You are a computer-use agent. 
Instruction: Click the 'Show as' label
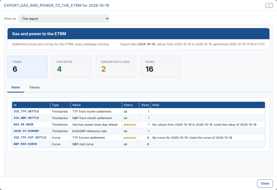[x=10, y=19]
